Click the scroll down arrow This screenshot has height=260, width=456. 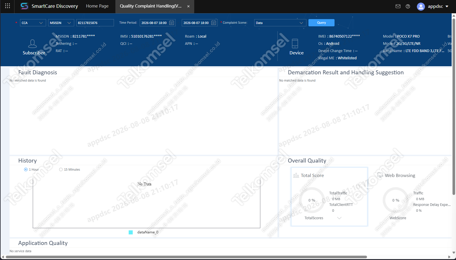pyautogui.click(x=454, y=252)
